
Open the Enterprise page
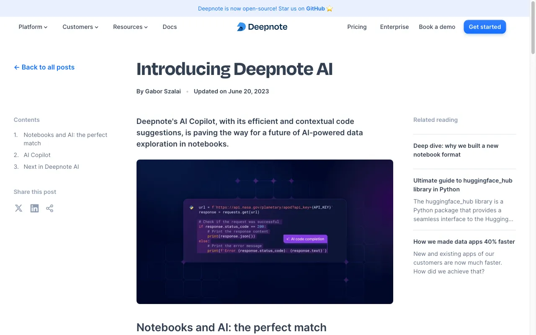[x=394, y=27]
